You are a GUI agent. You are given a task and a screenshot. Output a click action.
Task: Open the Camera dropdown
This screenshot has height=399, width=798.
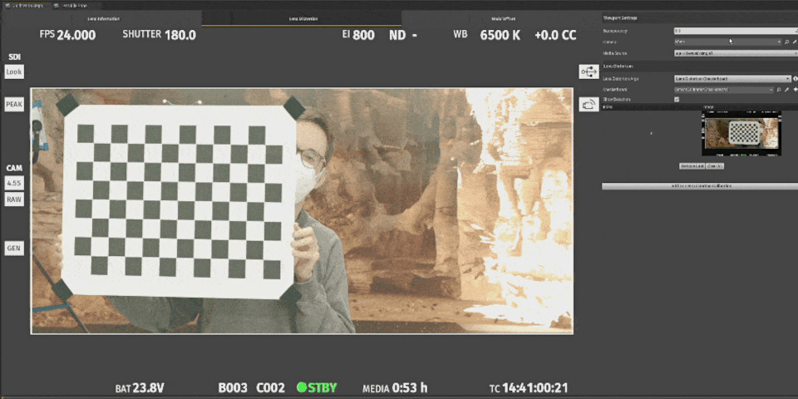click(727, 42)
